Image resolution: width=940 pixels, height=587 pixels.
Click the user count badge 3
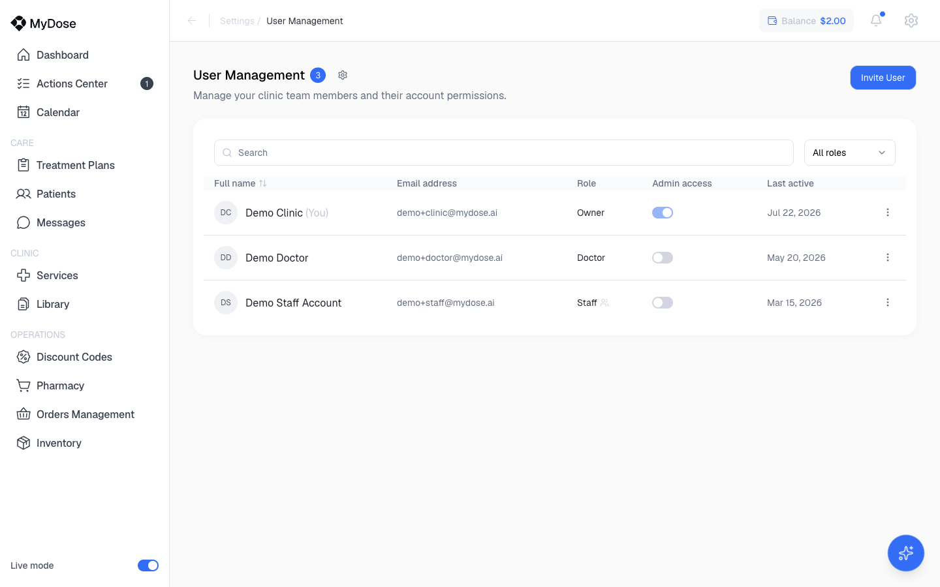click(318, 75)
